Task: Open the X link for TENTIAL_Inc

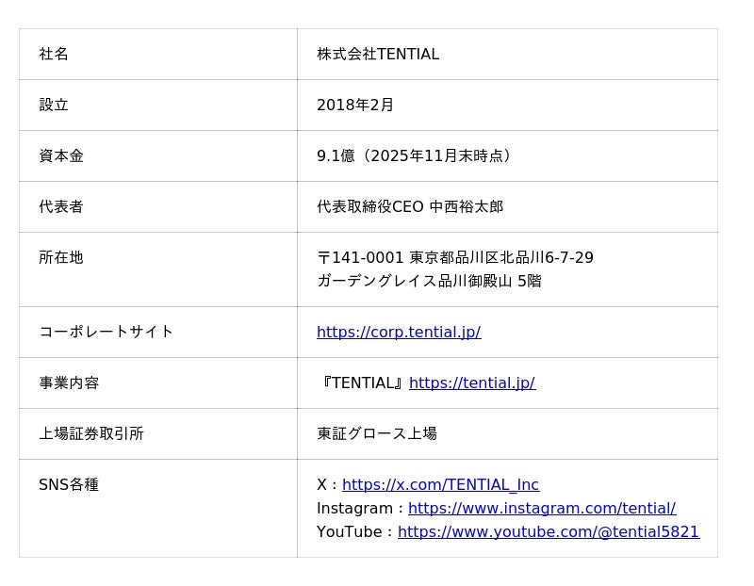Action: [x=440, y=485]
